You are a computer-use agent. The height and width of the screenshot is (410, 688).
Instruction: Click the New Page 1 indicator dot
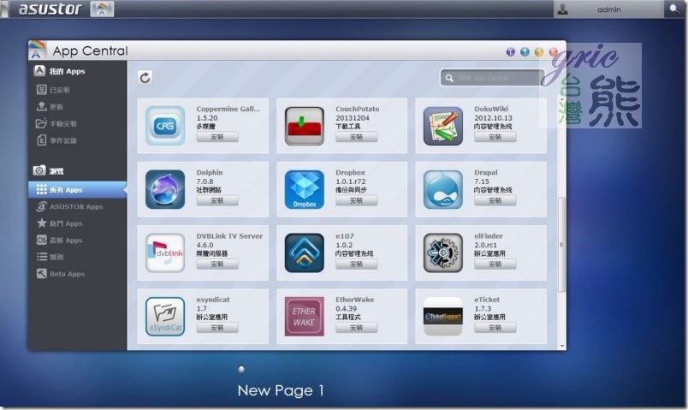pyautogui.click(x=241, y=369)
